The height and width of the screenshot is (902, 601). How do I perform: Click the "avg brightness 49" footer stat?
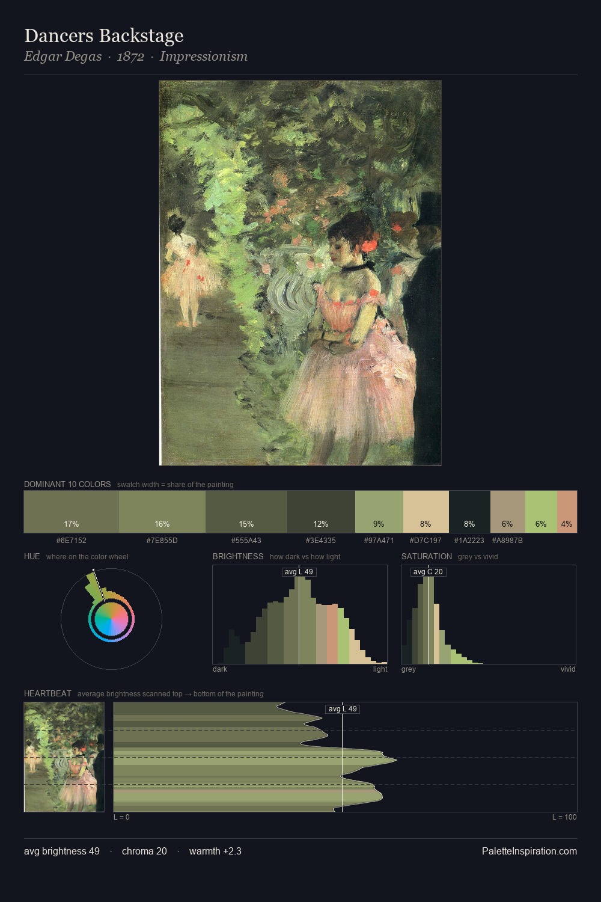pos(62,851)
